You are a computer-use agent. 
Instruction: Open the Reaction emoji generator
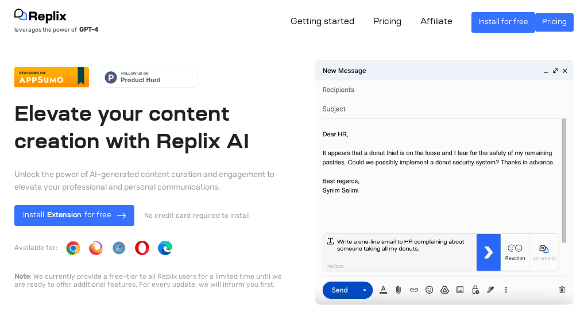tap(515, 252)
